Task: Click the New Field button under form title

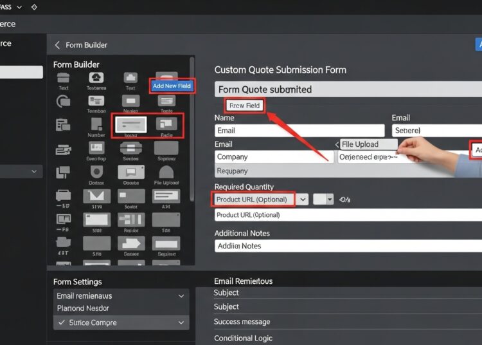Action: [245, 106]
